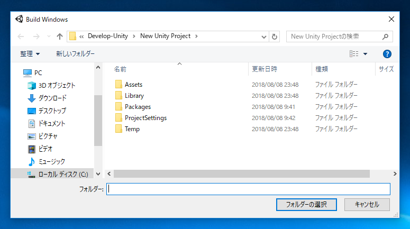Click the navigation pane vertical scrollbar thumb
Screen dimensions: 410x229
tap(98, 121)
